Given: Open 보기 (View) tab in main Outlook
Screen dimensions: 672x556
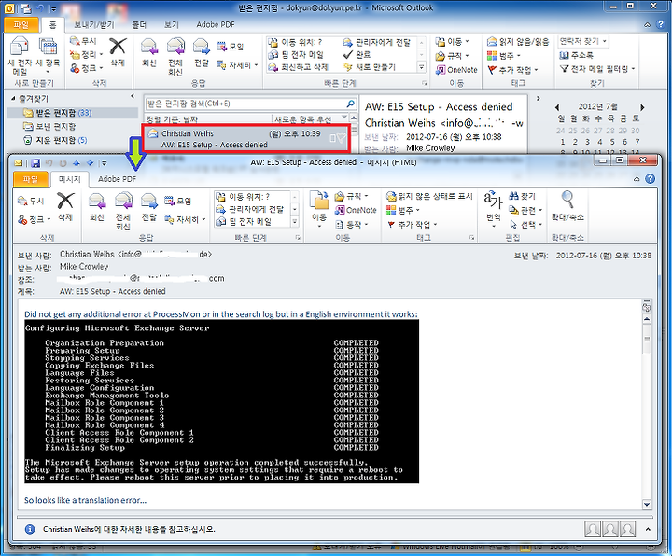Looking at the screenshot, I should pos(172,25).
